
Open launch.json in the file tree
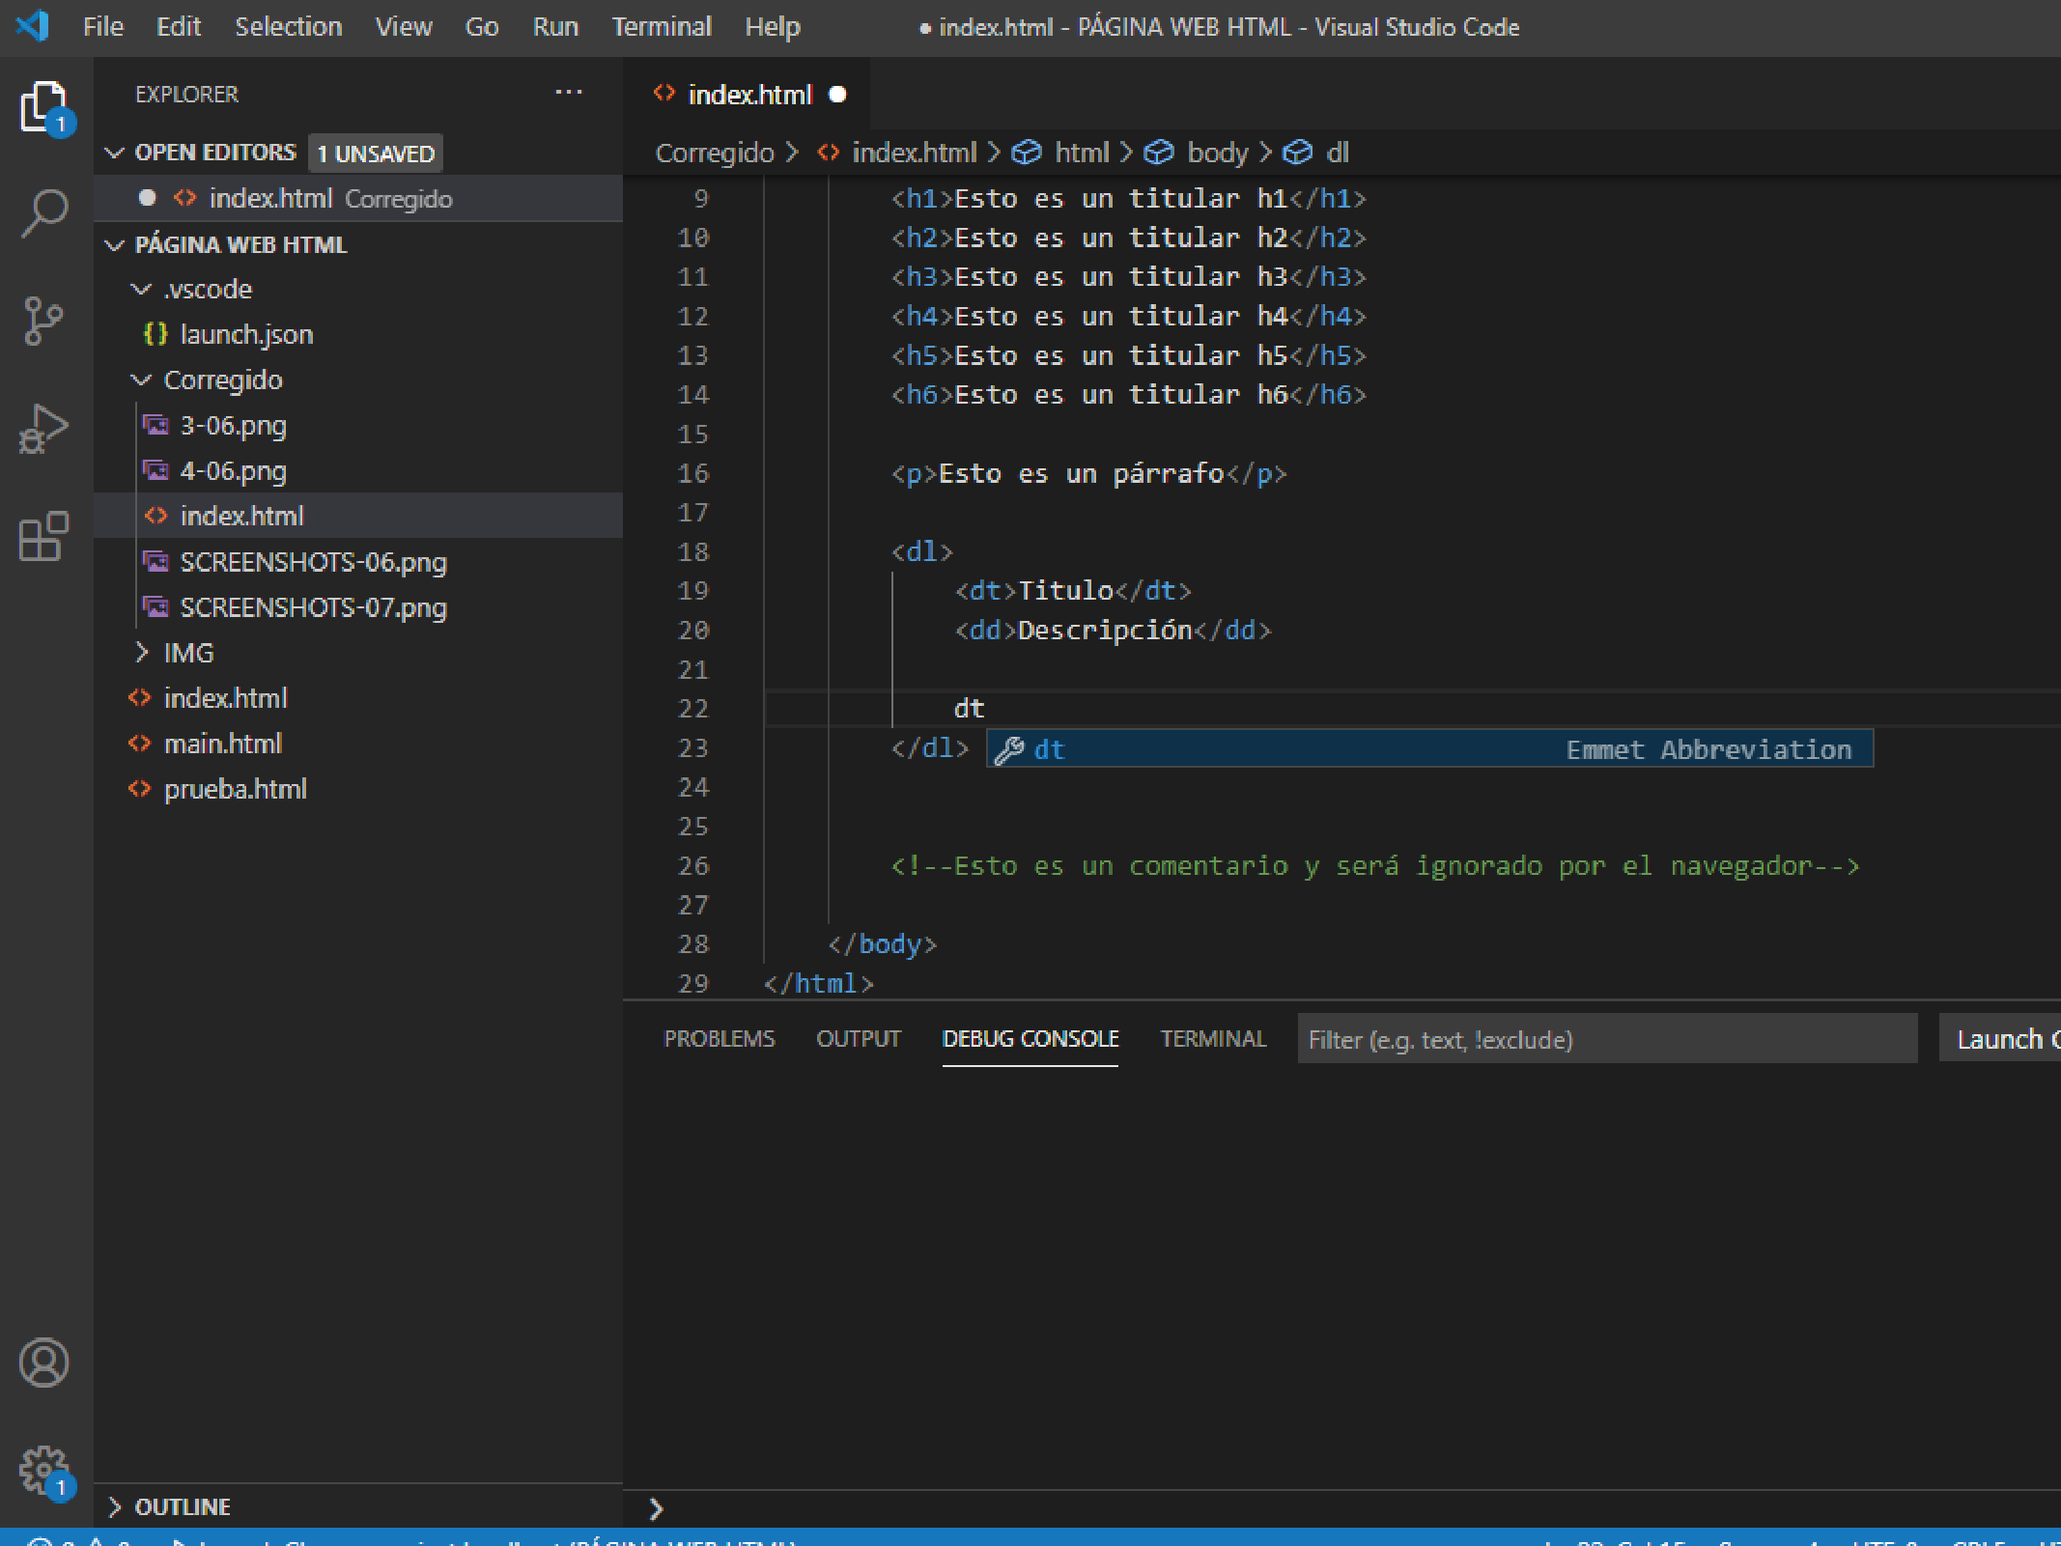[x=246, y=334]
